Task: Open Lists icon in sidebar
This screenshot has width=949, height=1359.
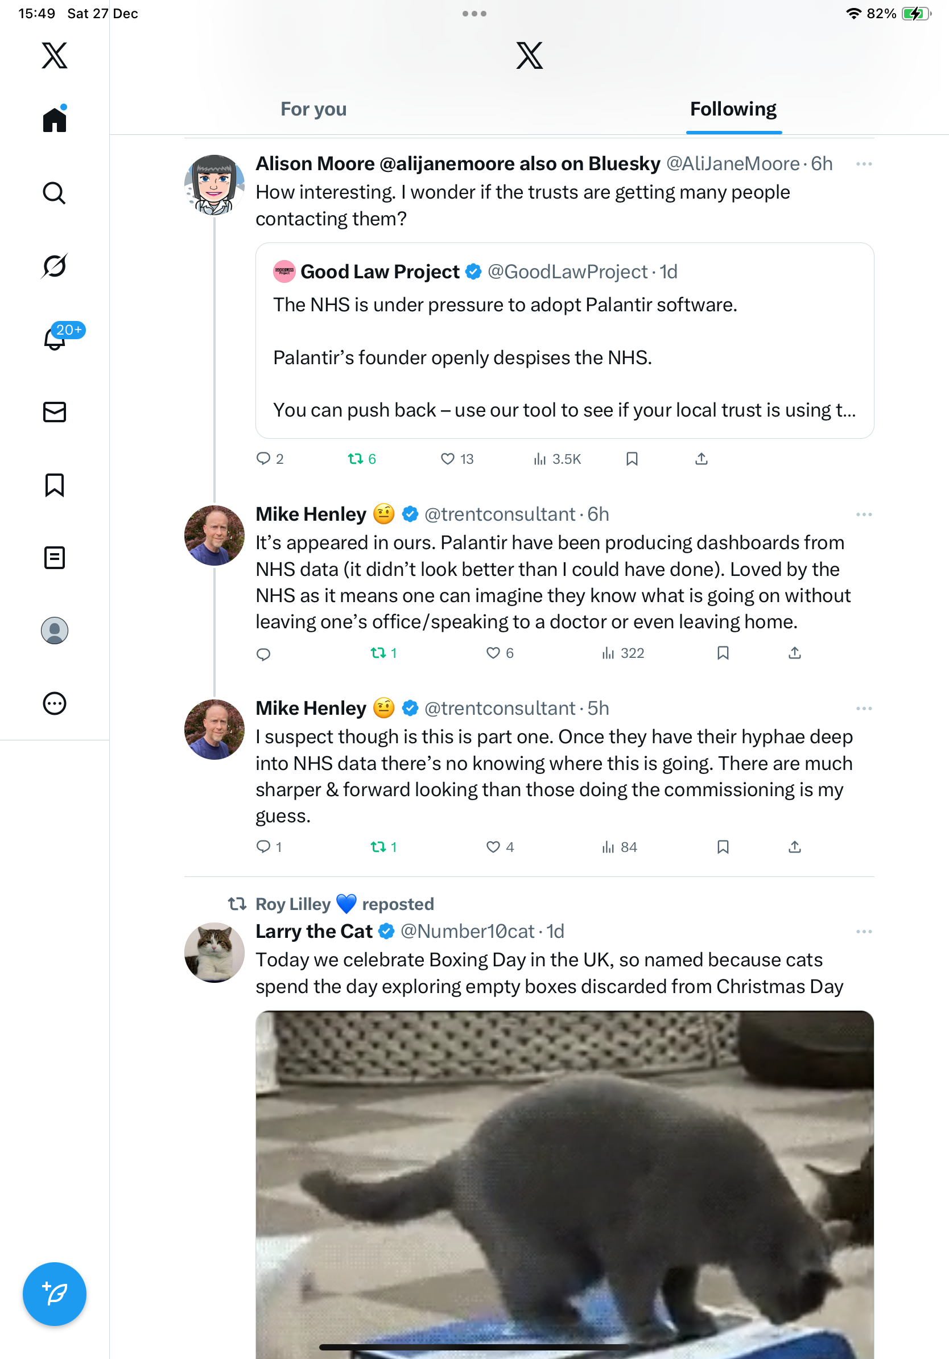Action: (55, 558)
